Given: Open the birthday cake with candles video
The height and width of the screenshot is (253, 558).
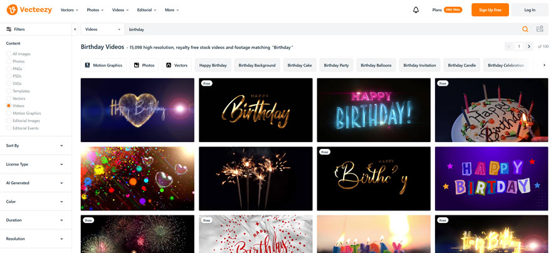Looking at the screenshot, I should [492, 110].
